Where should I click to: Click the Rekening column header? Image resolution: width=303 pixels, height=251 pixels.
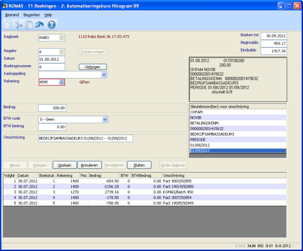click(x=68, y=175)
